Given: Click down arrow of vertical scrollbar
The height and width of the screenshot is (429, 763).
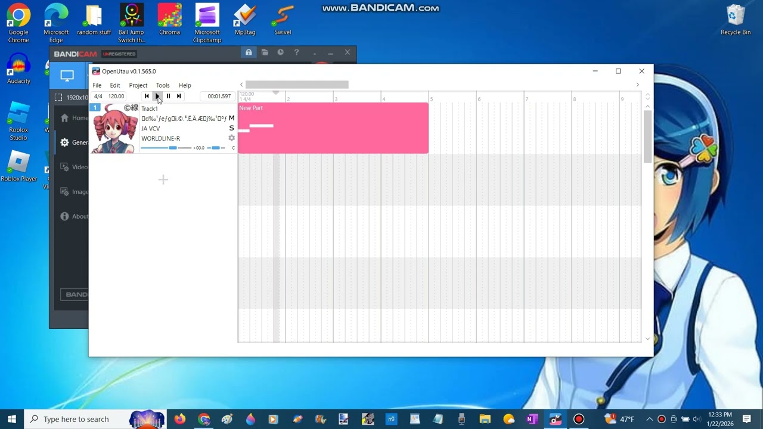Looking at the screenshot, I should (648, 338).
